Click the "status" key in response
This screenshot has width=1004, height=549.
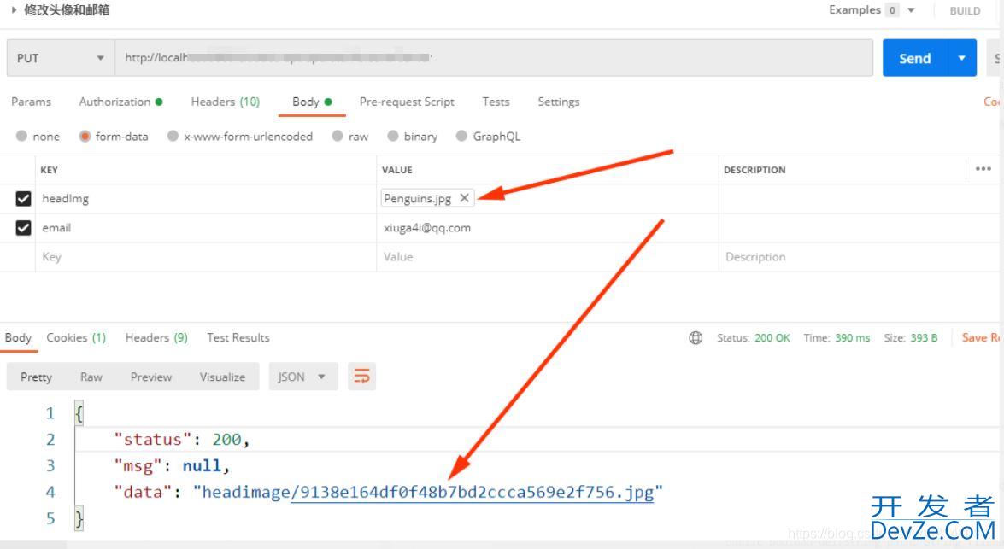point(152,440)
